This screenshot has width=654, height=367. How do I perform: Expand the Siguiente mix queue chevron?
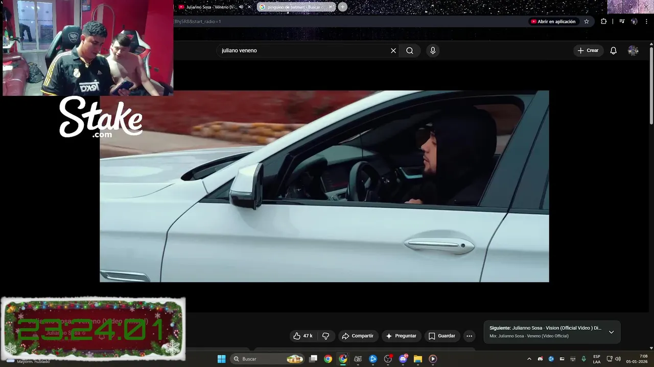tap(611, 332)
